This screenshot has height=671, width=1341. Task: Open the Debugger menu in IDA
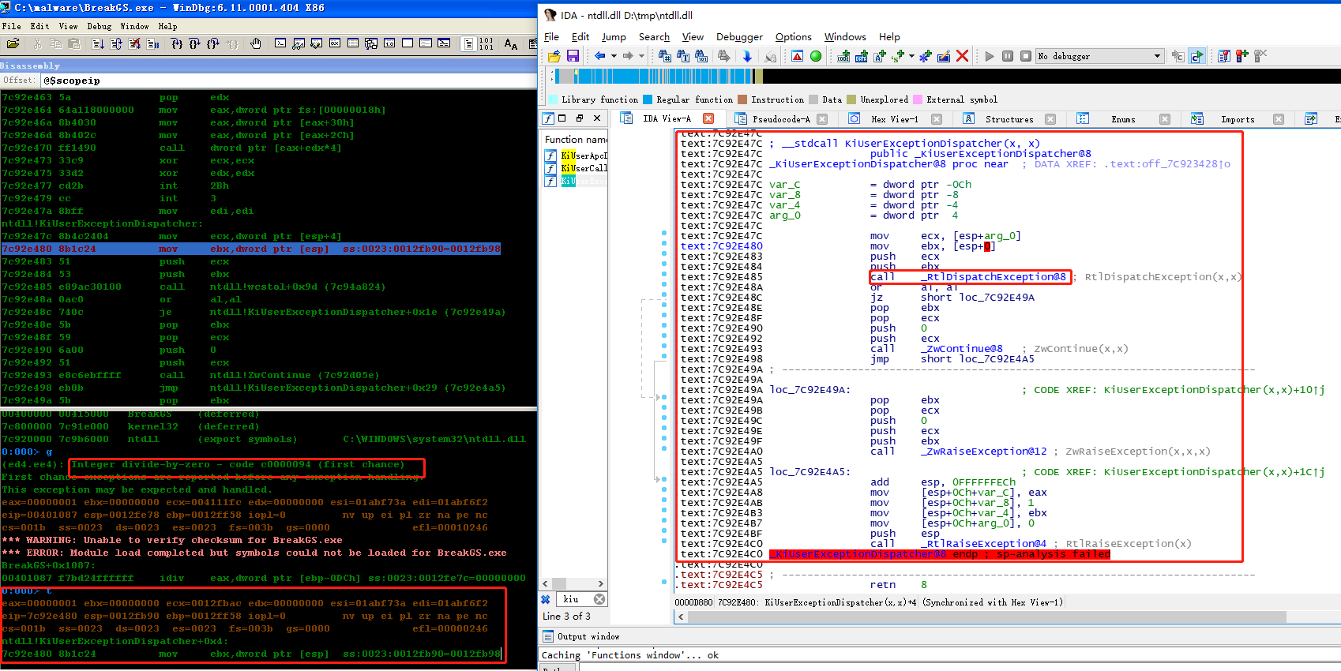click(x=739, y=37)
